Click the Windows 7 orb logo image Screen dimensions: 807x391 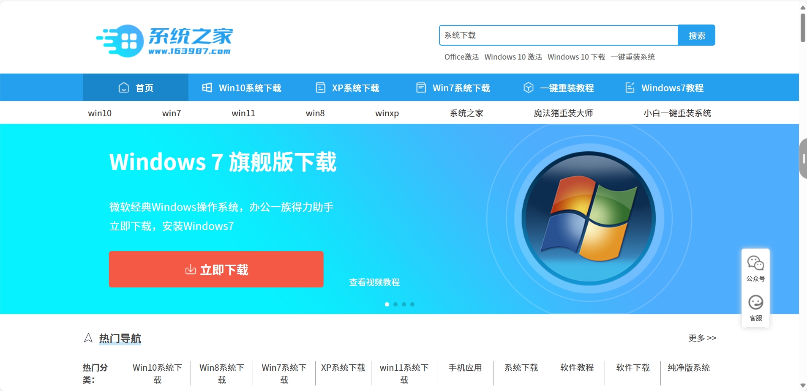(589, 219)
